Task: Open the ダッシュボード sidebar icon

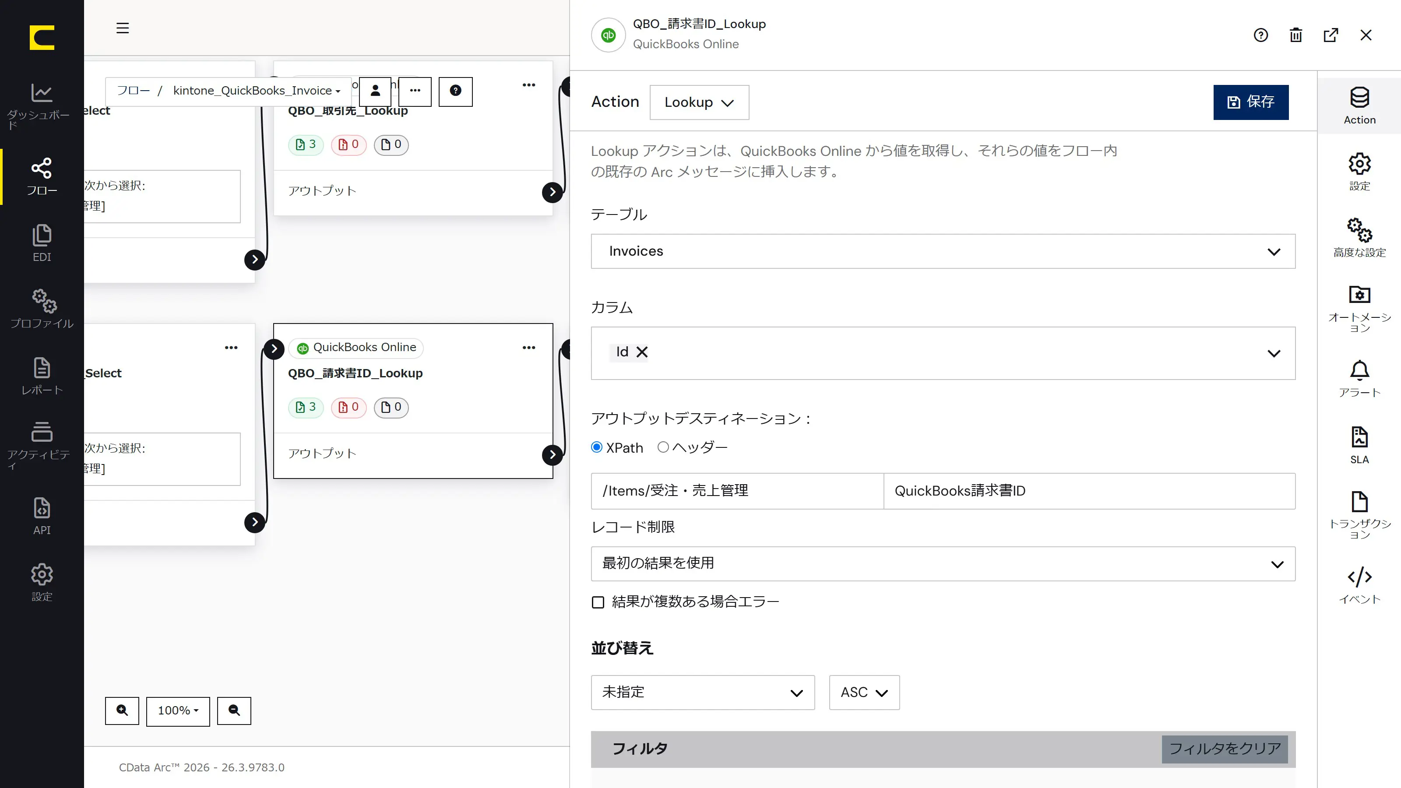Action: (41, 105)
